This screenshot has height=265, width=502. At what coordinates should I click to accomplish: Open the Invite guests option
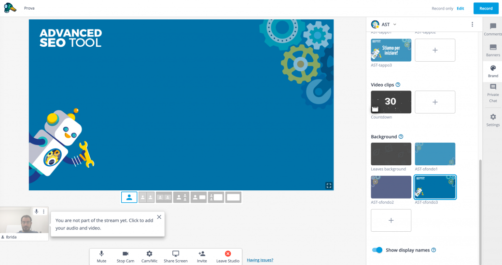(x=202, y=257)
